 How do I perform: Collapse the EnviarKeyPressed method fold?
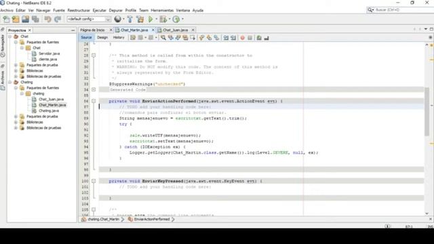click(x=94, y=181)
